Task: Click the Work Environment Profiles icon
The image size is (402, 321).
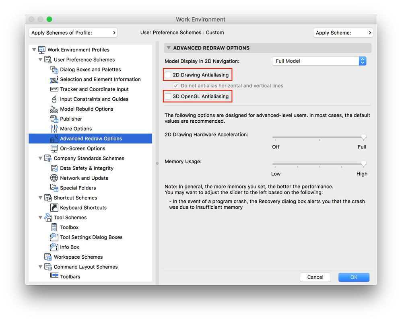Action: coord(41,50)
